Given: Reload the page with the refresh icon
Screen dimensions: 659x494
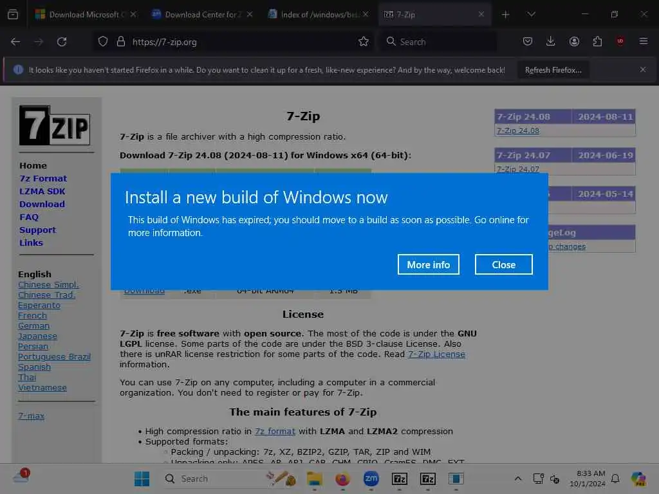Looking at the screenshot, I should (x=62, y=42).
